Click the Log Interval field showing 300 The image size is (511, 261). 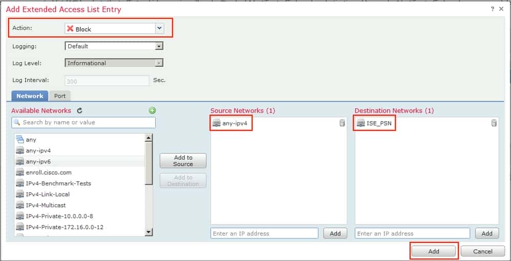coord(107,81)
